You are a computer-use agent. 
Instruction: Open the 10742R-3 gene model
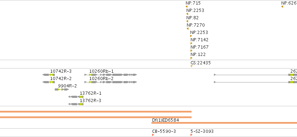(x=49, y=75)
